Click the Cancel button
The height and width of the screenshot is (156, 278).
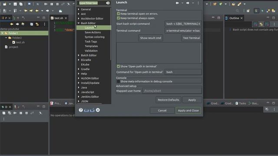point(162,110)
